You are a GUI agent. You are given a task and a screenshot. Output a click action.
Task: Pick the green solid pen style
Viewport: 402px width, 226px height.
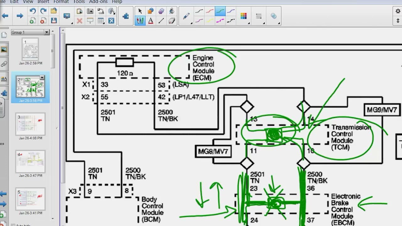click(220, 11)
